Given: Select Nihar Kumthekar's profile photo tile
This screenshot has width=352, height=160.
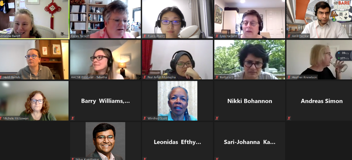Looking at the screenshot, I should (x=106, y=141).
